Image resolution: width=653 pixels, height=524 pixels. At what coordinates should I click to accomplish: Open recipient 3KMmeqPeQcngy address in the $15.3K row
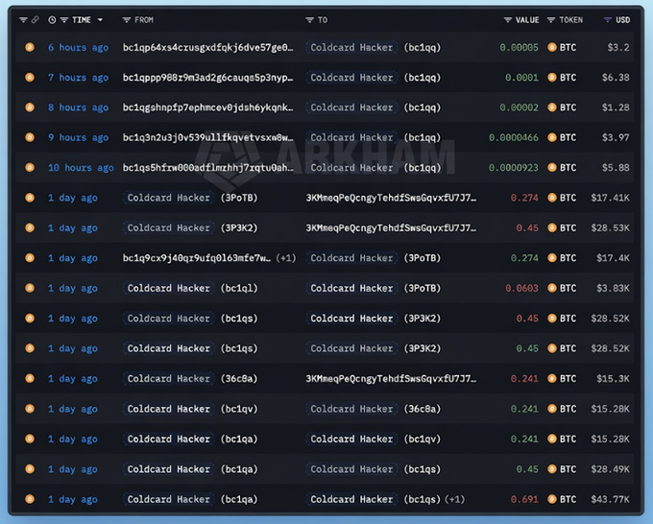coord(391,379)
